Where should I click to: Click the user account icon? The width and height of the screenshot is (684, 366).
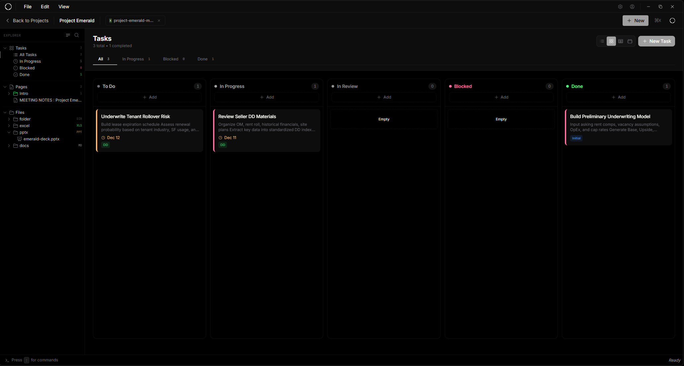(632, 7)
